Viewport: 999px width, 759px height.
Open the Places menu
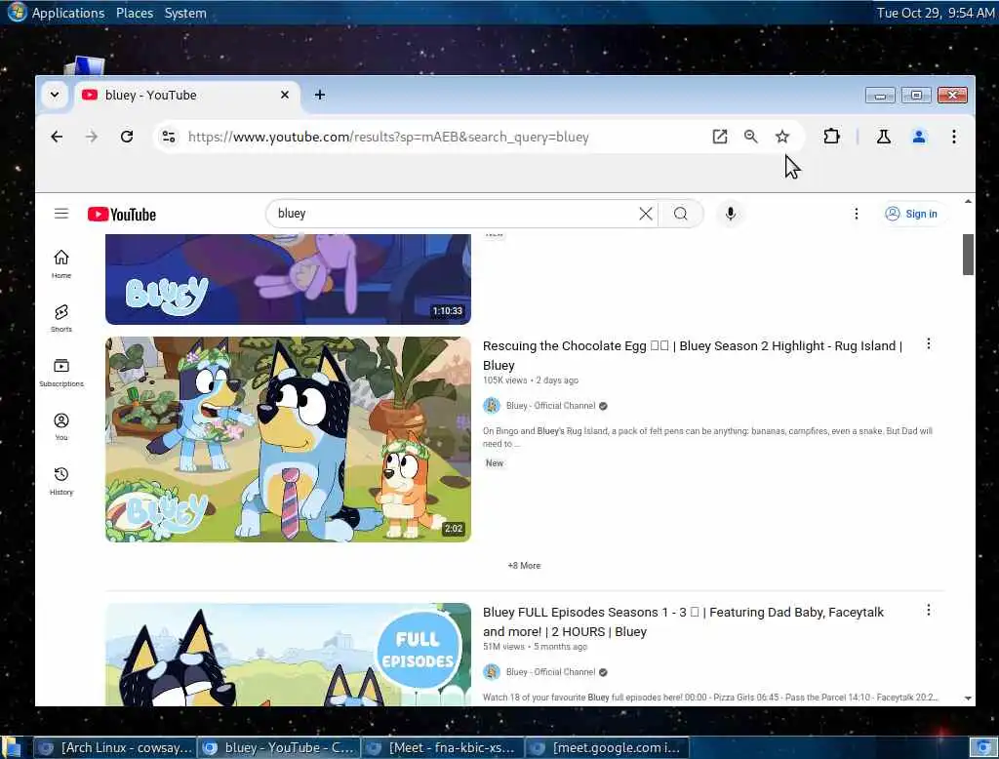click(135, 13)
